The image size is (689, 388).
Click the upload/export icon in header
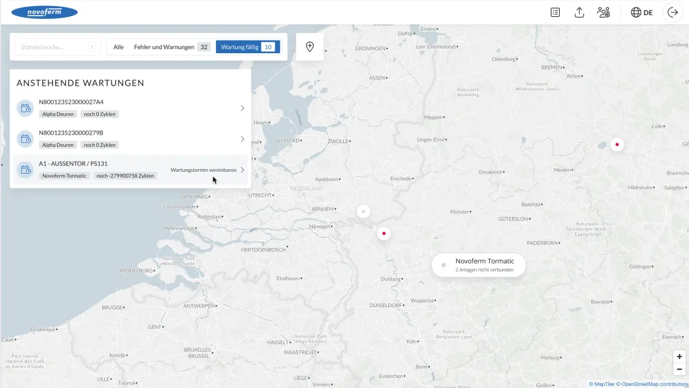pos(579,12)
